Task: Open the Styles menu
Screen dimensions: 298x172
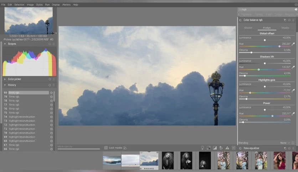Action: click(39, 5)
